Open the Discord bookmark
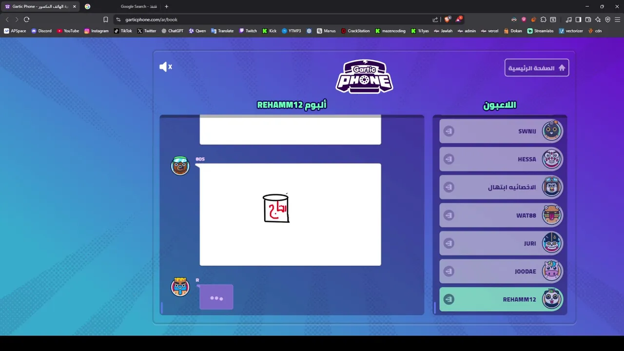This screenshot has width=624, height=351. pos(41,31)
